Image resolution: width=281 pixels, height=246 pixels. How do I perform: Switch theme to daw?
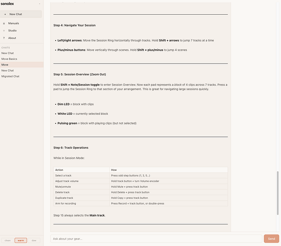coord(34,241)
